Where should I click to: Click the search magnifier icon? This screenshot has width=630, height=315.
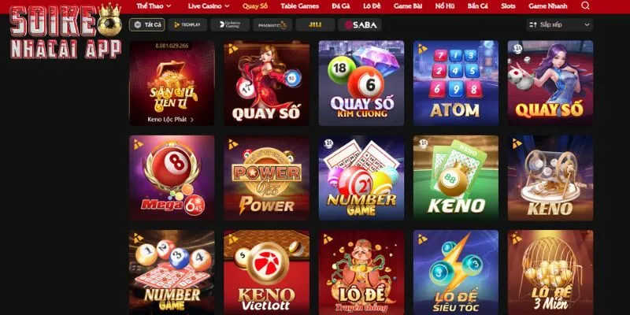pos(585,6)
